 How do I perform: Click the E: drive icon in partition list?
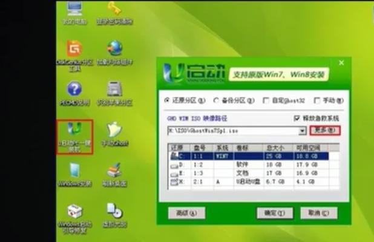click(175, 174)
